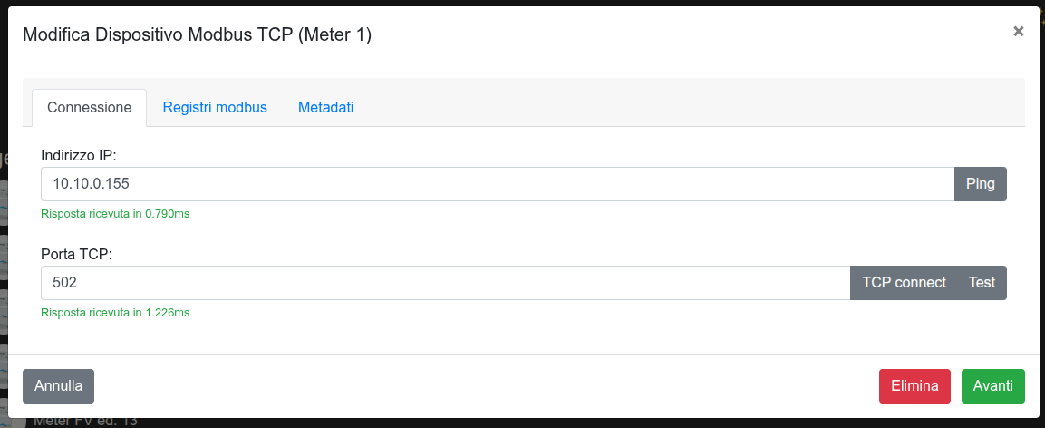This screenshot has width=1045, height=428.
Task: Proceed with the green Avanti button
Action: tap(992, 386)
